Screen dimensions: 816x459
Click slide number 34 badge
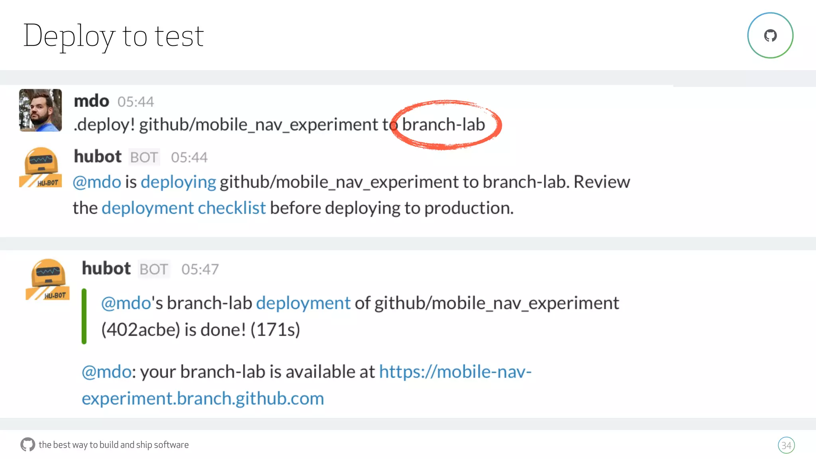[x=786, y=445]
